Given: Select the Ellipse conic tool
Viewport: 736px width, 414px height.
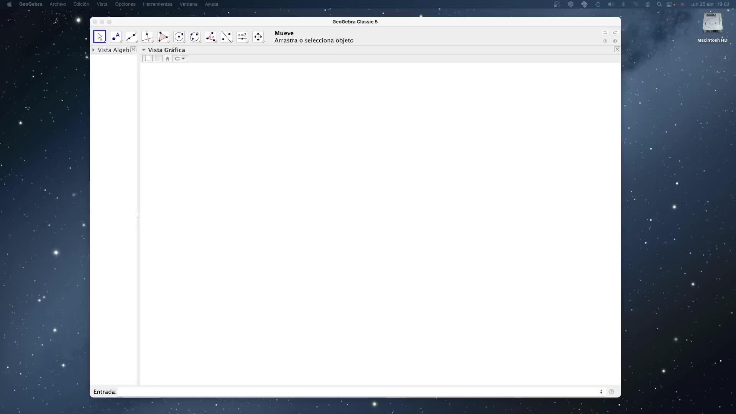Looking at the screenshot, I should [x=195, y=37].
